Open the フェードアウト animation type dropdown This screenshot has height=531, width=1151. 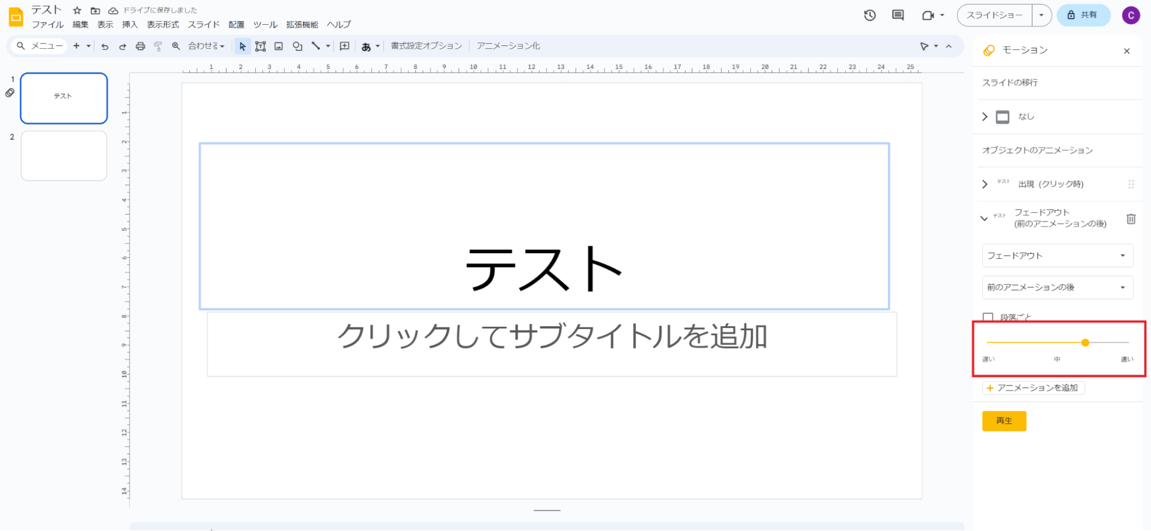coord(1057,255)
